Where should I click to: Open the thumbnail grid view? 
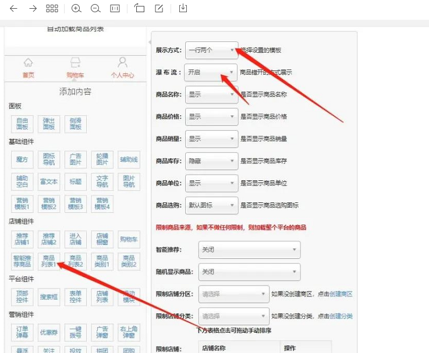pyautogui.click(x=52, y=9)
